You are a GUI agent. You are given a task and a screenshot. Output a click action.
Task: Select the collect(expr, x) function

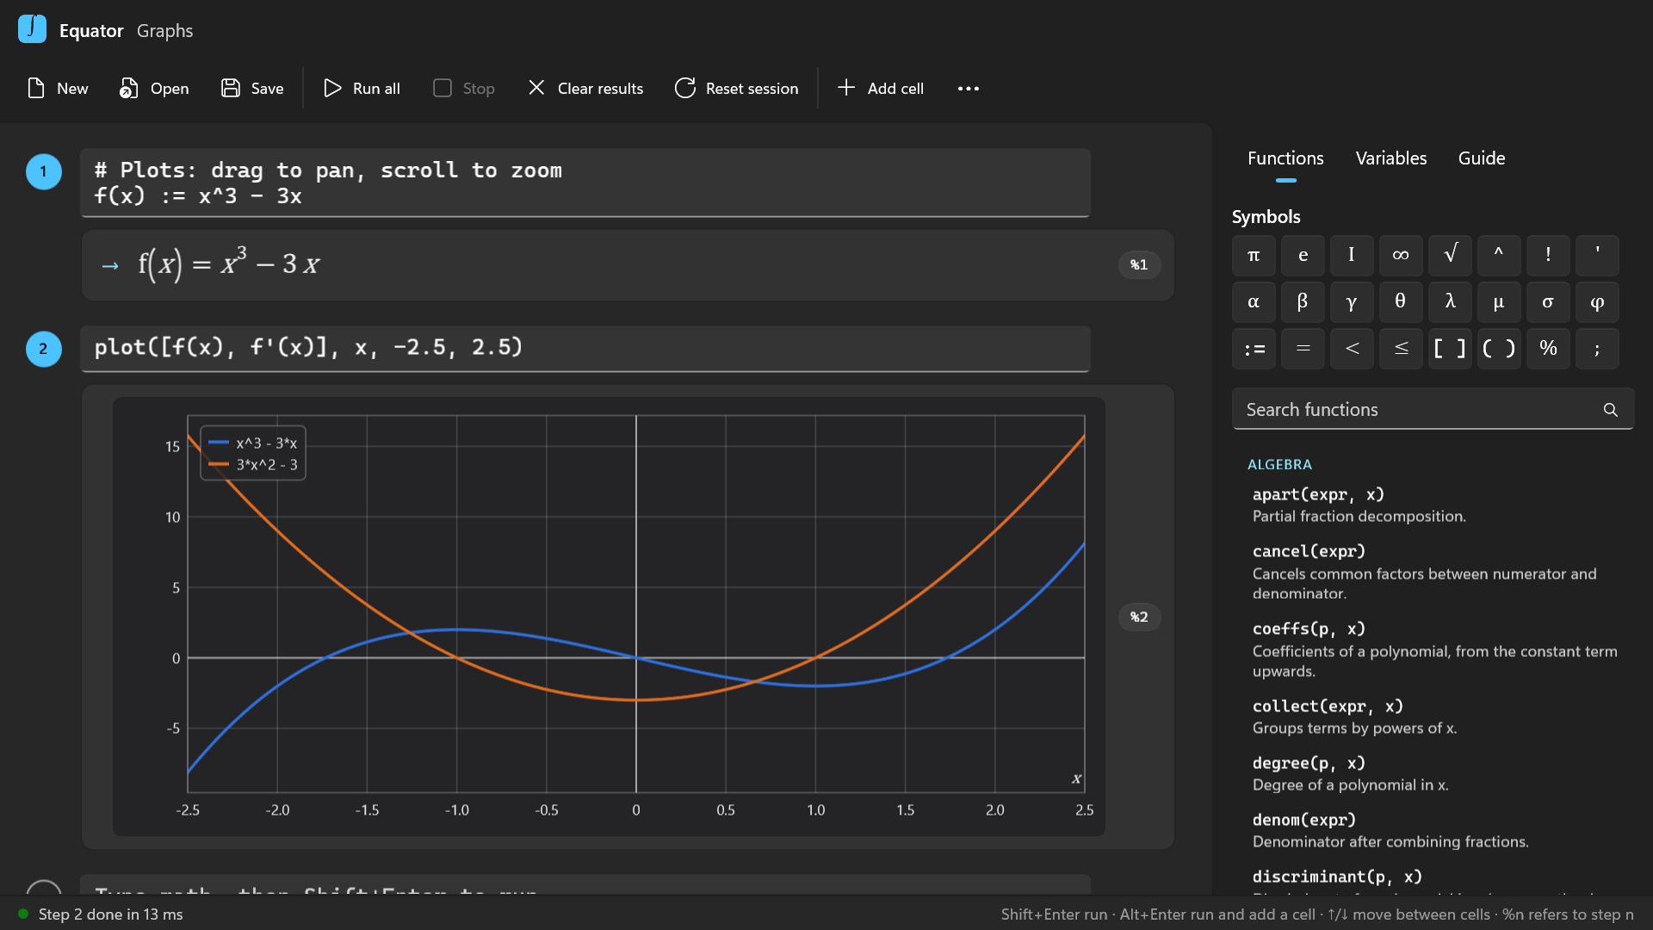pyautogui.click(x=1433, y=716)
